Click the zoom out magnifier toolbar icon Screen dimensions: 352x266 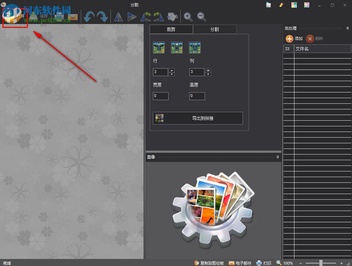coord(202,17)
